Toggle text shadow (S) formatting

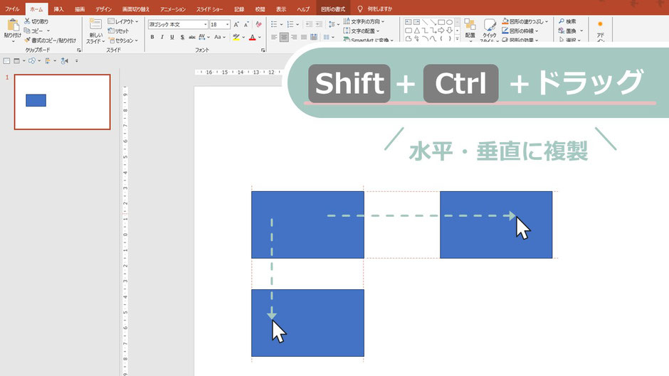click(x=182, y=38)
